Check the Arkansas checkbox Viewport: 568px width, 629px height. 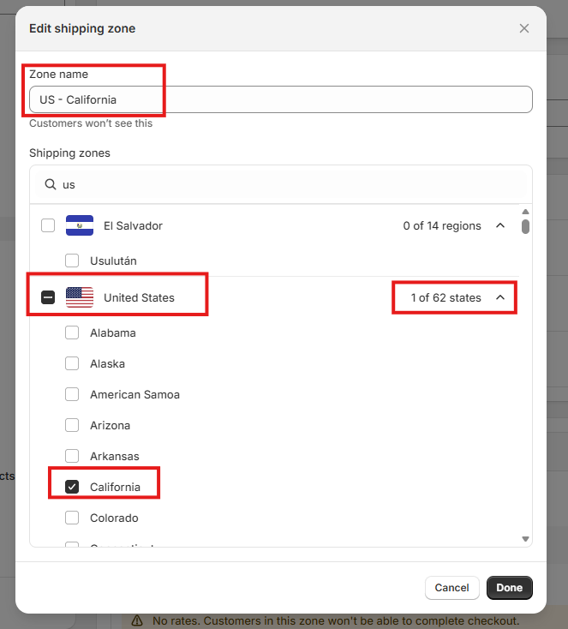click(x=73, y=456)
